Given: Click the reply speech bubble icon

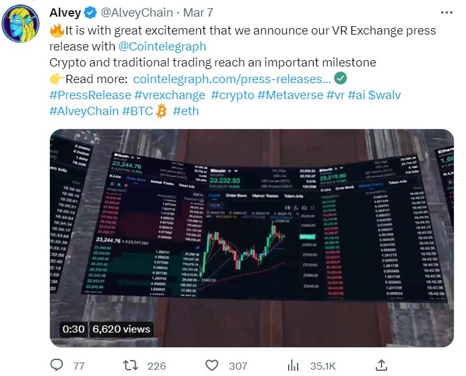Looking at the screenshot, I should tap(56, 365).
